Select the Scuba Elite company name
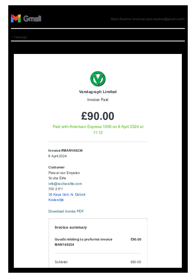Viewport: 196px width, 277px height. tap(57, 178)
